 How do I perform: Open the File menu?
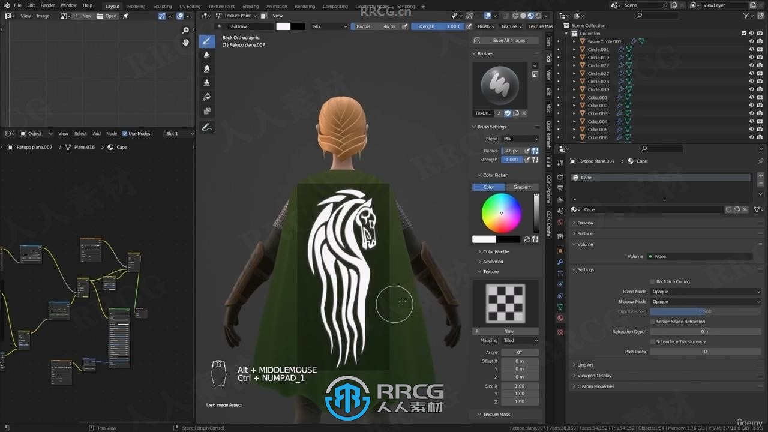pyautogui.click(x=17, y=5)
